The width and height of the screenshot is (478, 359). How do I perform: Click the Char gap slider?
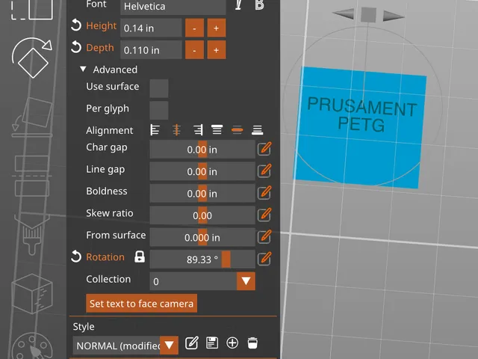(202, 150)
